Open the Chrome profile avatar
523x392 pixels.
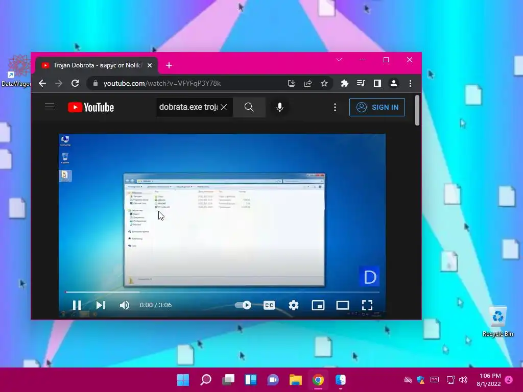pyautogui.click(x=394, y=83)
